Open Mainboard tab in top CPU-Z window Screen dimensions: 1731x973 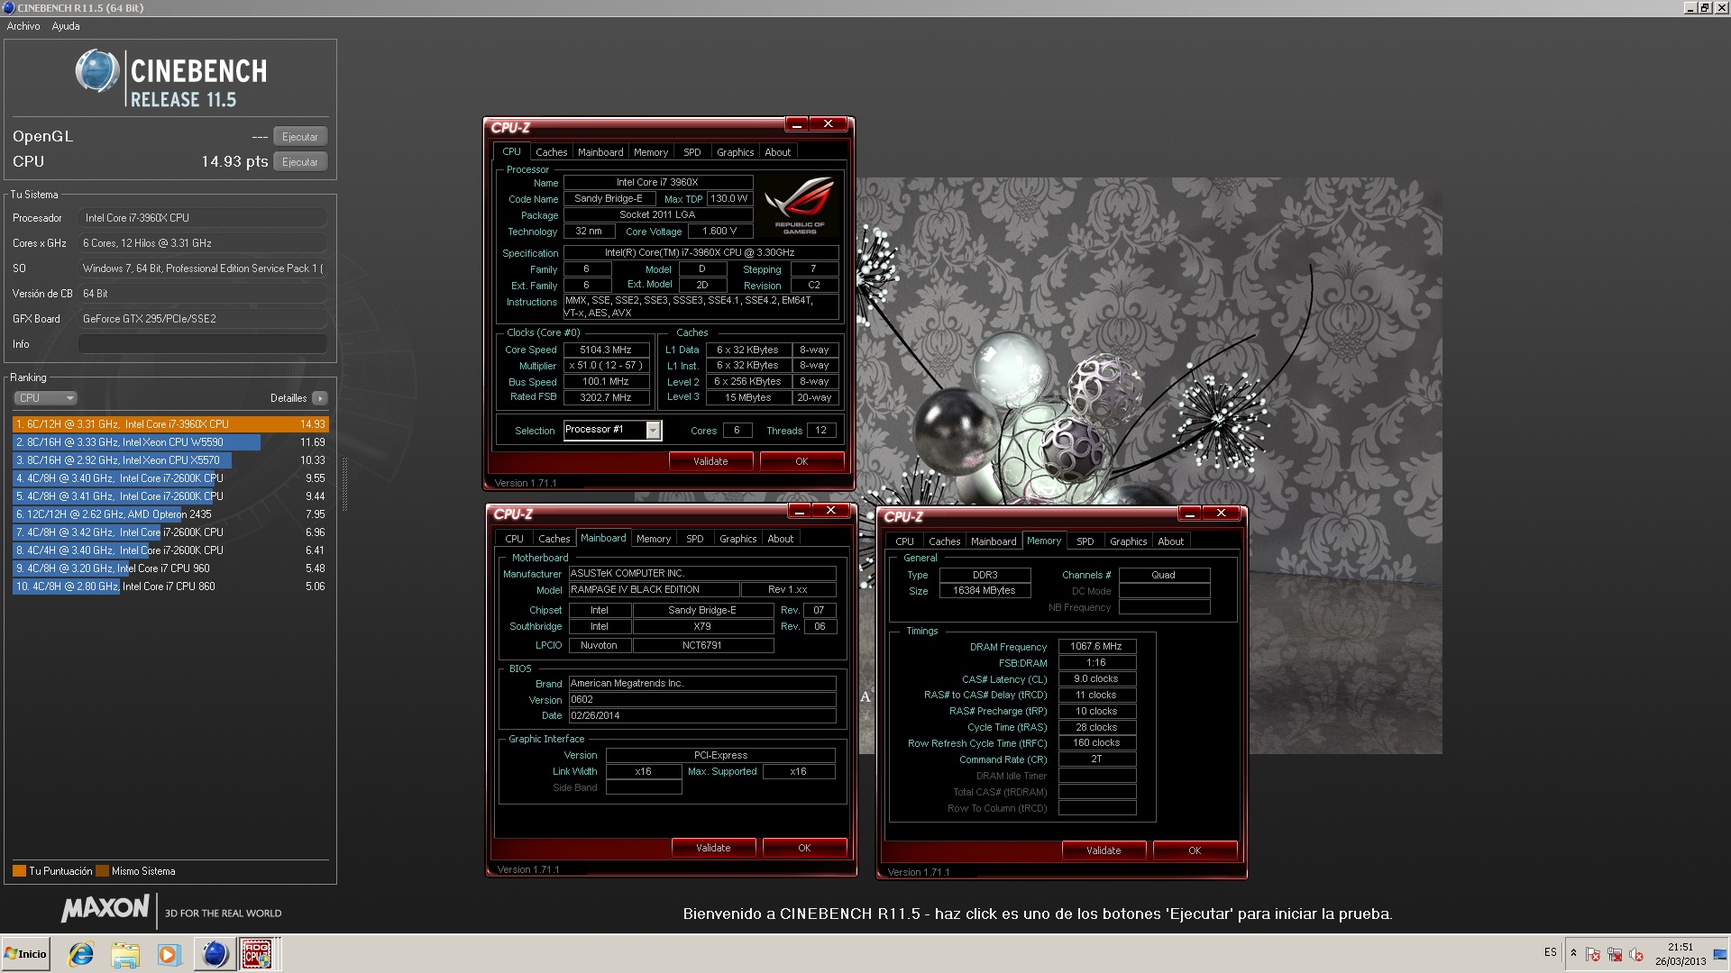[x=600, y=152]
